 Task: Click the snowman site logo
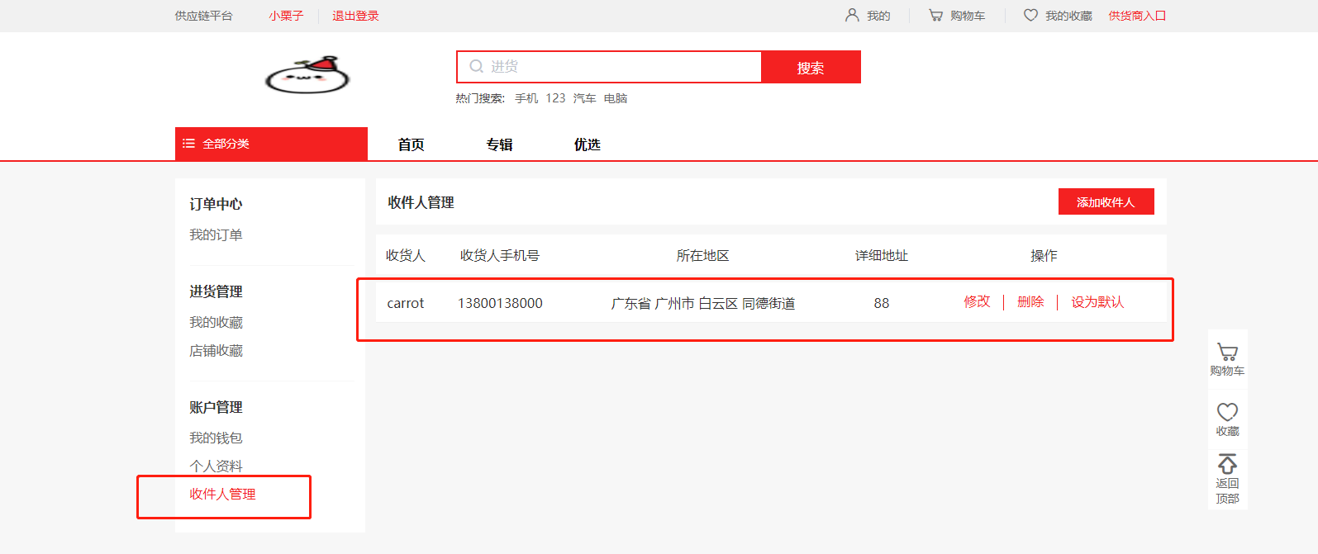307,75
